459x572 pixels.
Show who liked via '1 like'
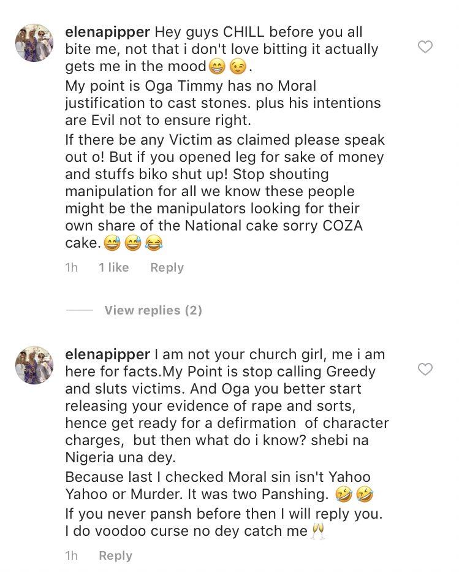[x=113, y=267]
